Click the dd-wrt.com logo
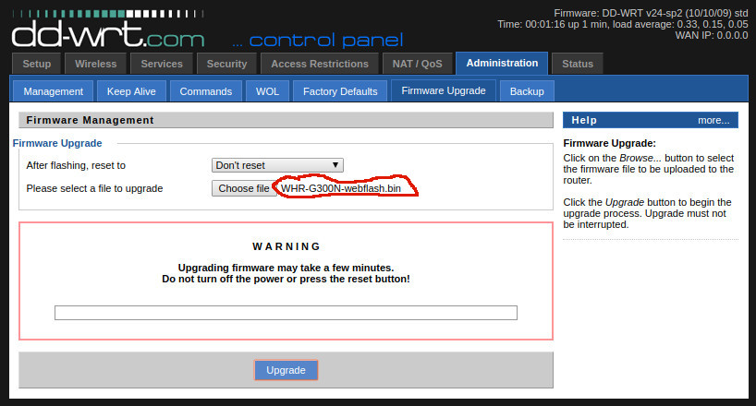Image resolution: width=756 pixels, height=406 pixels. [108, 30]
